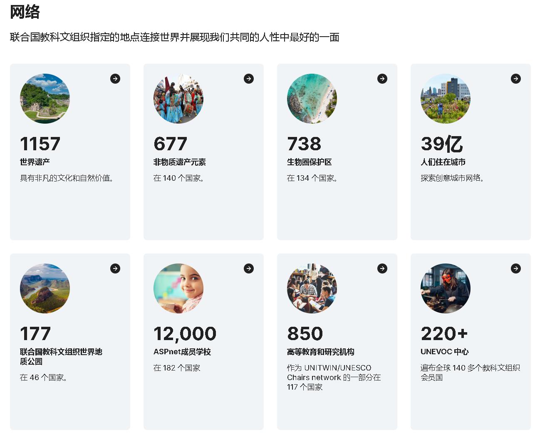The height and width of the screenshot is (435, 535).
Task: Click the canyon river geopark image
Action: pyautogui.click(x=45, y=288)
